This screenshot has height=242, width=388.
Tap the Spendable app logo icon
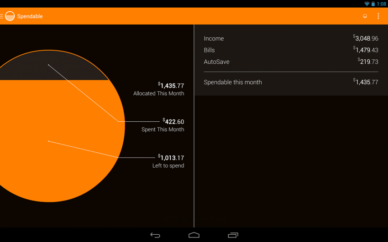pyautogui.click(x=10, y=16)
